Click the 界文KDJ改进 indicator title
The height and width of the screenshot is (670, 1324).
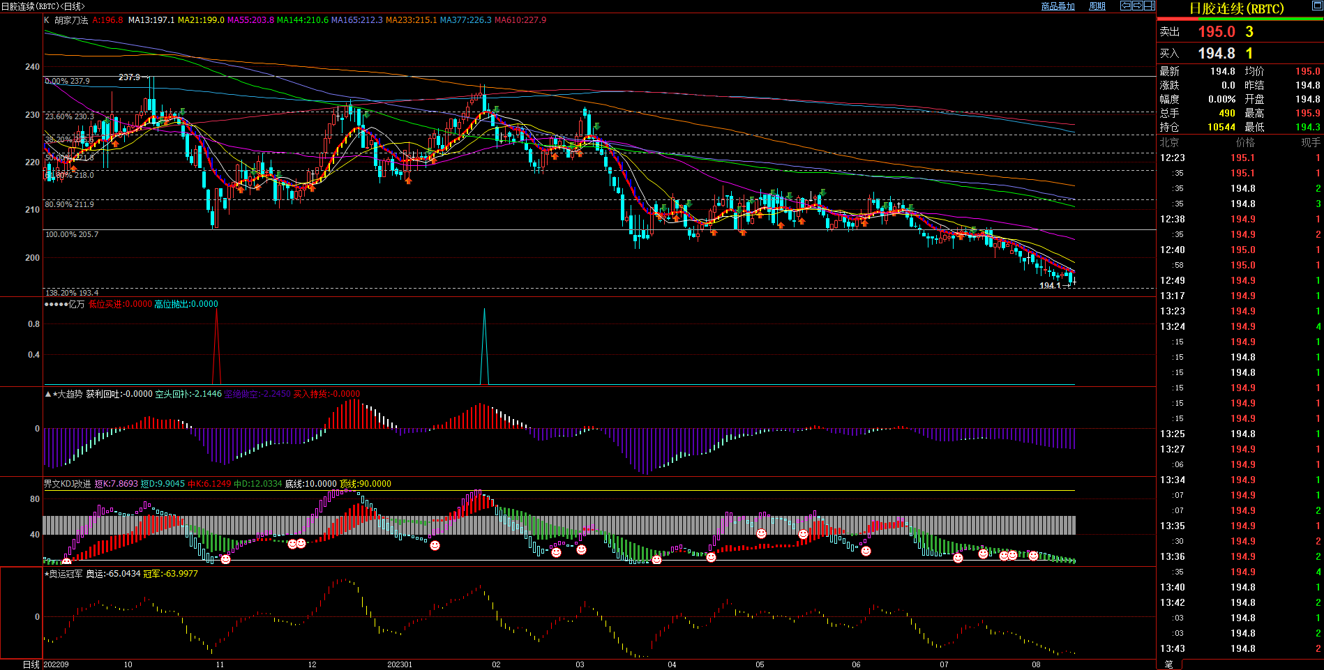(67, 484)
